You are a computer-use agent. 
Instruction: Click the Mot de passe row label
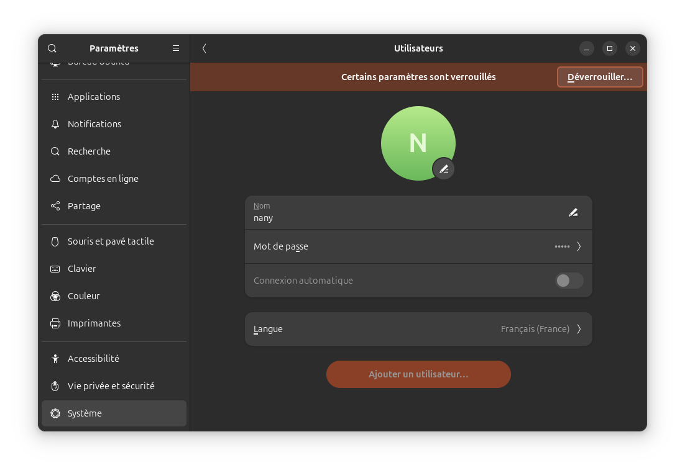click(x=281, y=246)
